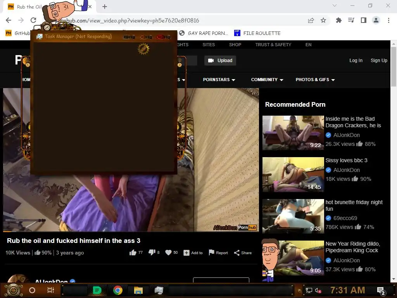Viewport: 397px width, 298px height.
Task: Open the green chat app on taskbar
Action: click(97, 290)
